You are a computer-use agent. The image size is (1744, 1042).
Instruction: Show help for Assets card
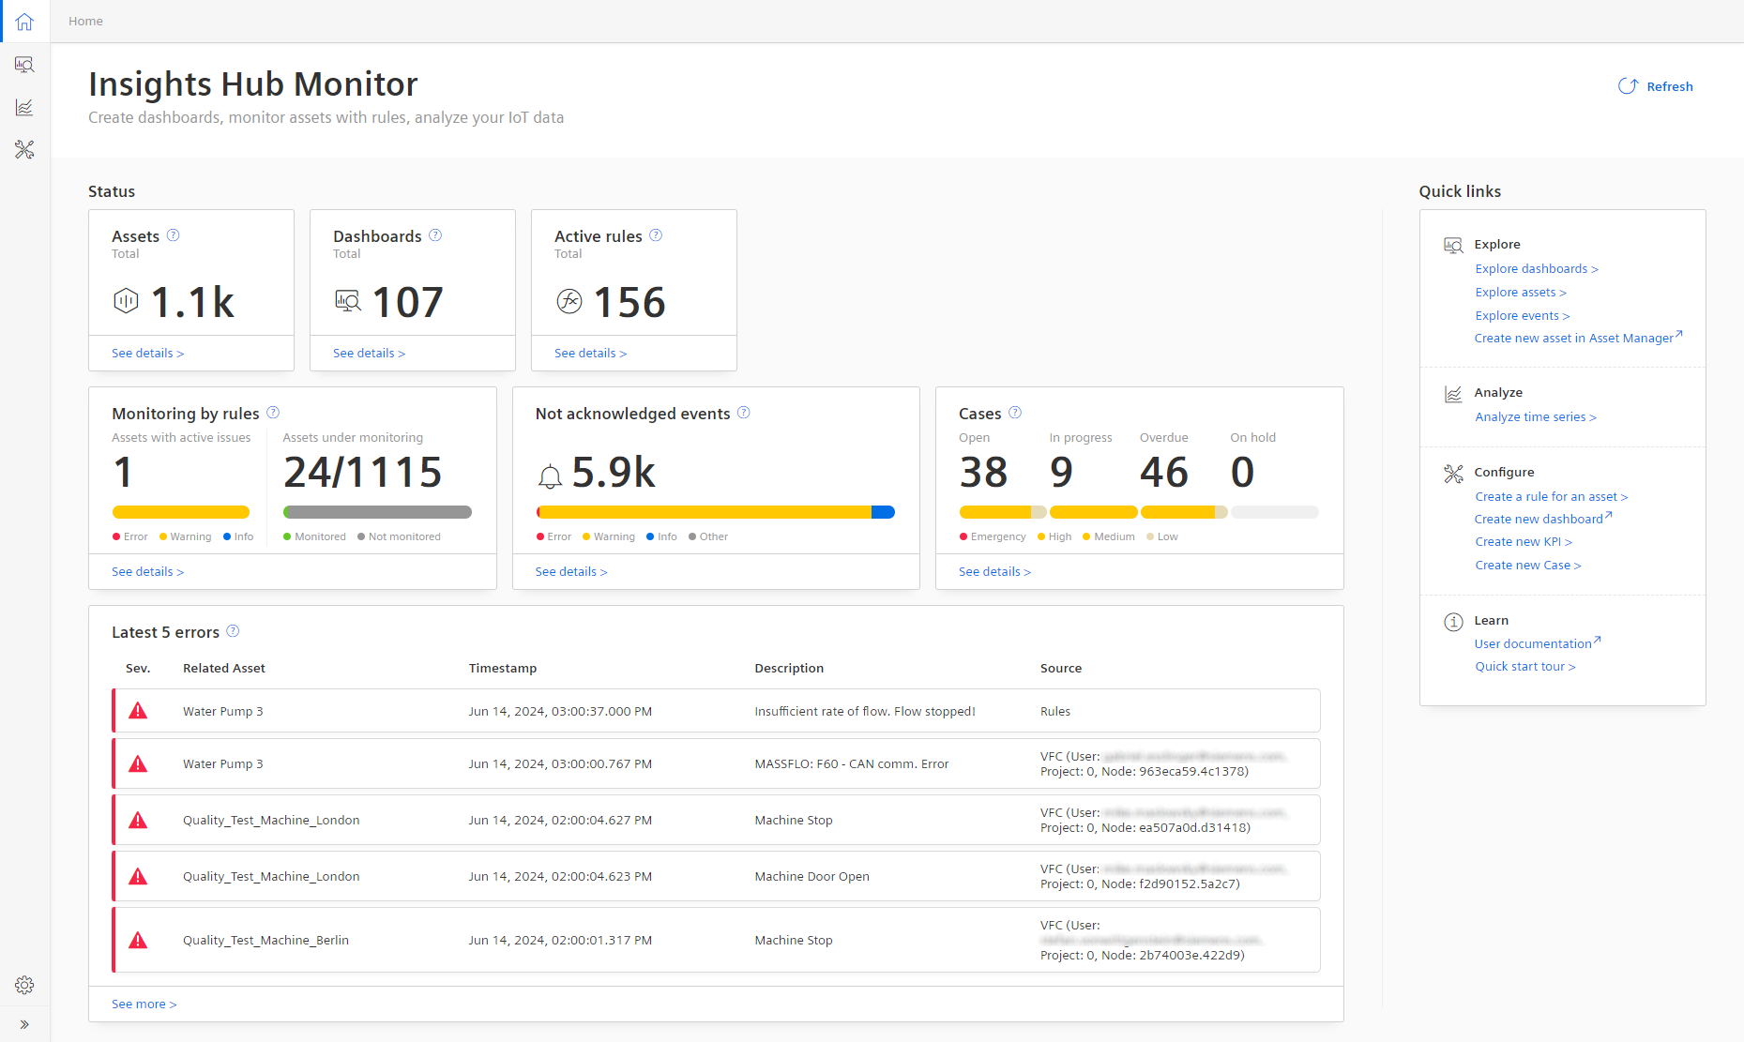[x=173, y=235]
